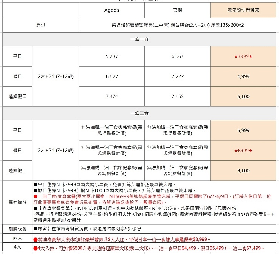Screen dimensions: 279x254
Task: Click the 專案備註 label cell
Action: pyautogui.click(x=17, y=202)
